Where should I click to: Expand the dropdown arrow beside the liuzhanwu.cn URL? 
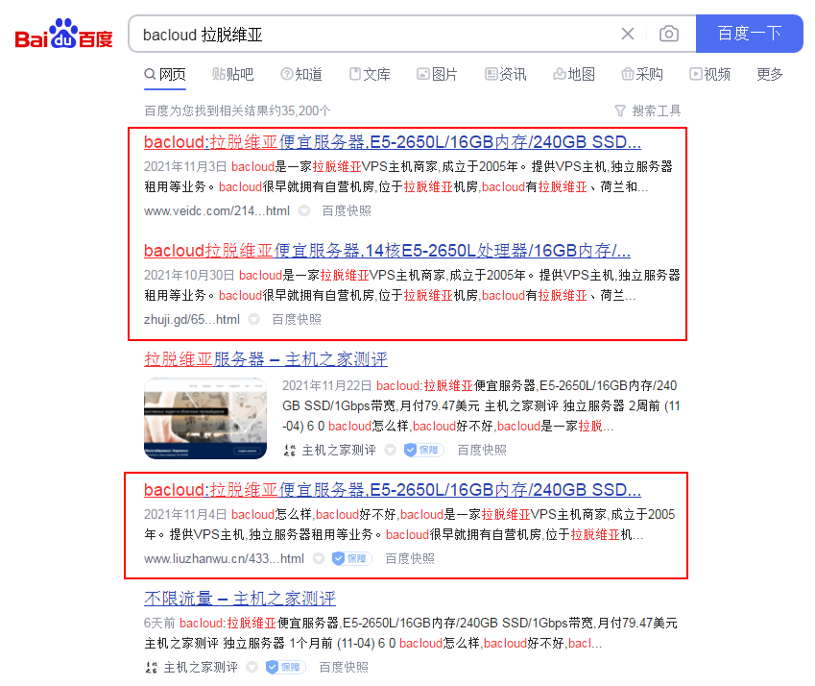pyautogui.click(x=319, y=558)
